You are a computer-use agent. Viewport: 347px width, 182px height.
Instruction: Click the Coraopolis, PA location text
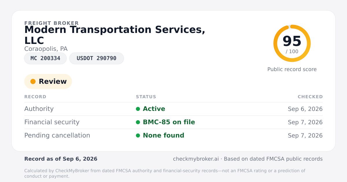coord(46,49)
